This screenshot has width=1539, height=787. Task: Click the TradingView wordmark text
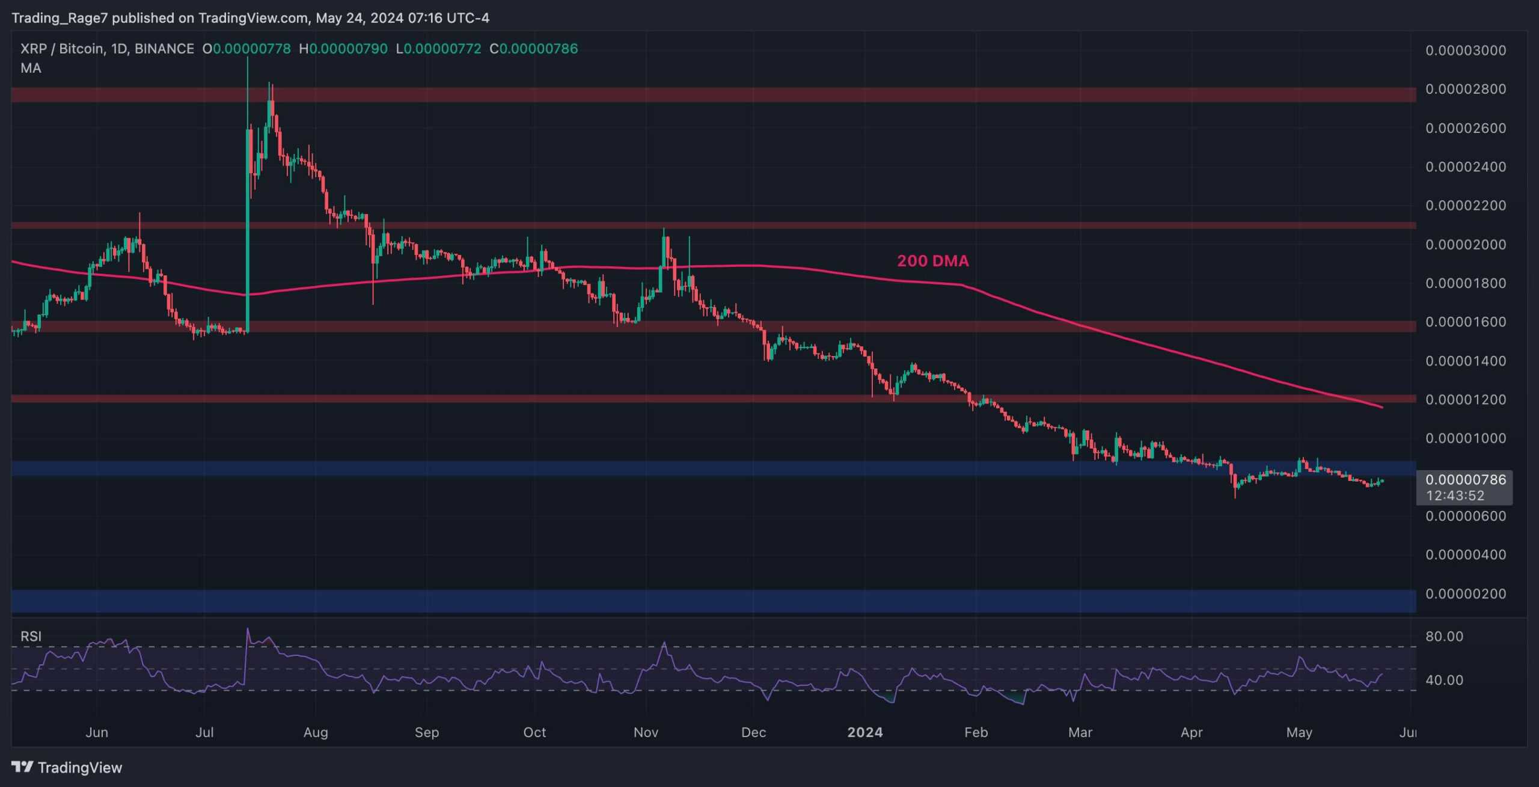pos(80,767)
